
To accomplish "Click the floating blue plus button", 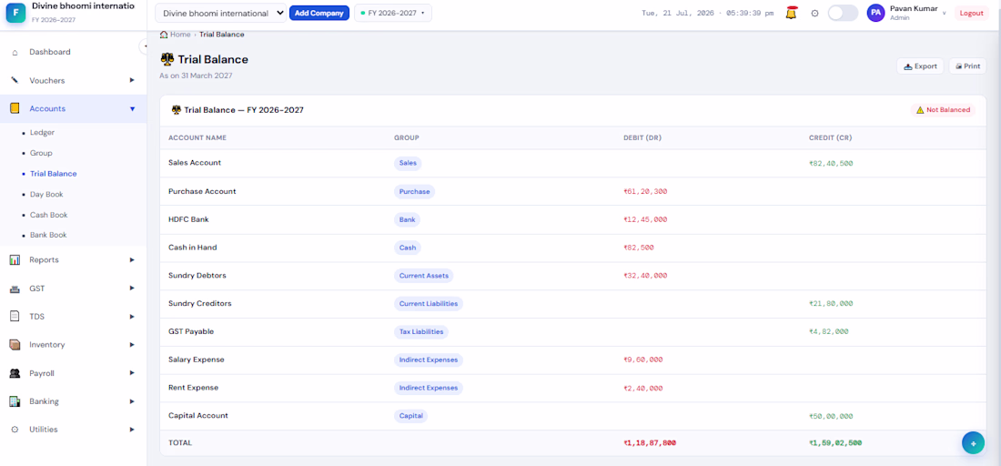I will [973, 443].
